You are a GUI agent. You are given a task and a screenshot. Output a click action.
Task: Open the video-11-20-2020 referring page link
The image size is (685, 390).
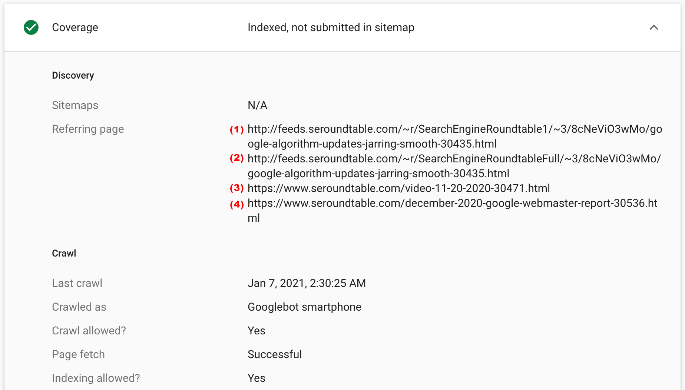(x=398, y=188)
